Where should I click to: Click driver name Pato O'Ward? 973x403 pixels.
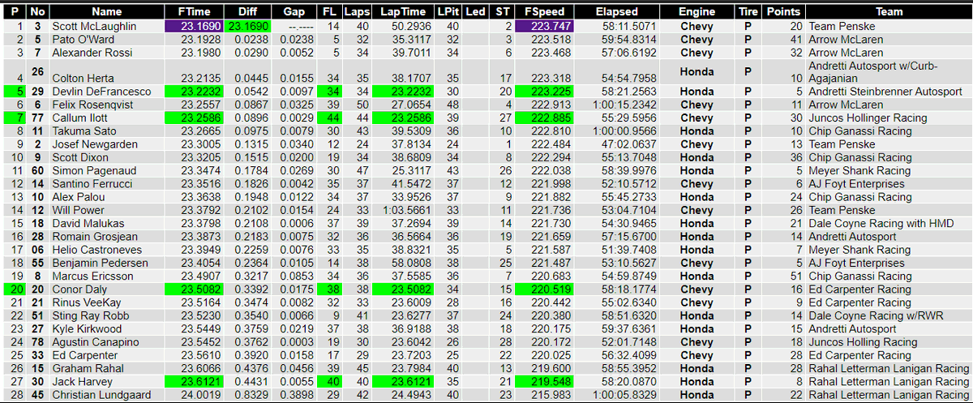84,39
